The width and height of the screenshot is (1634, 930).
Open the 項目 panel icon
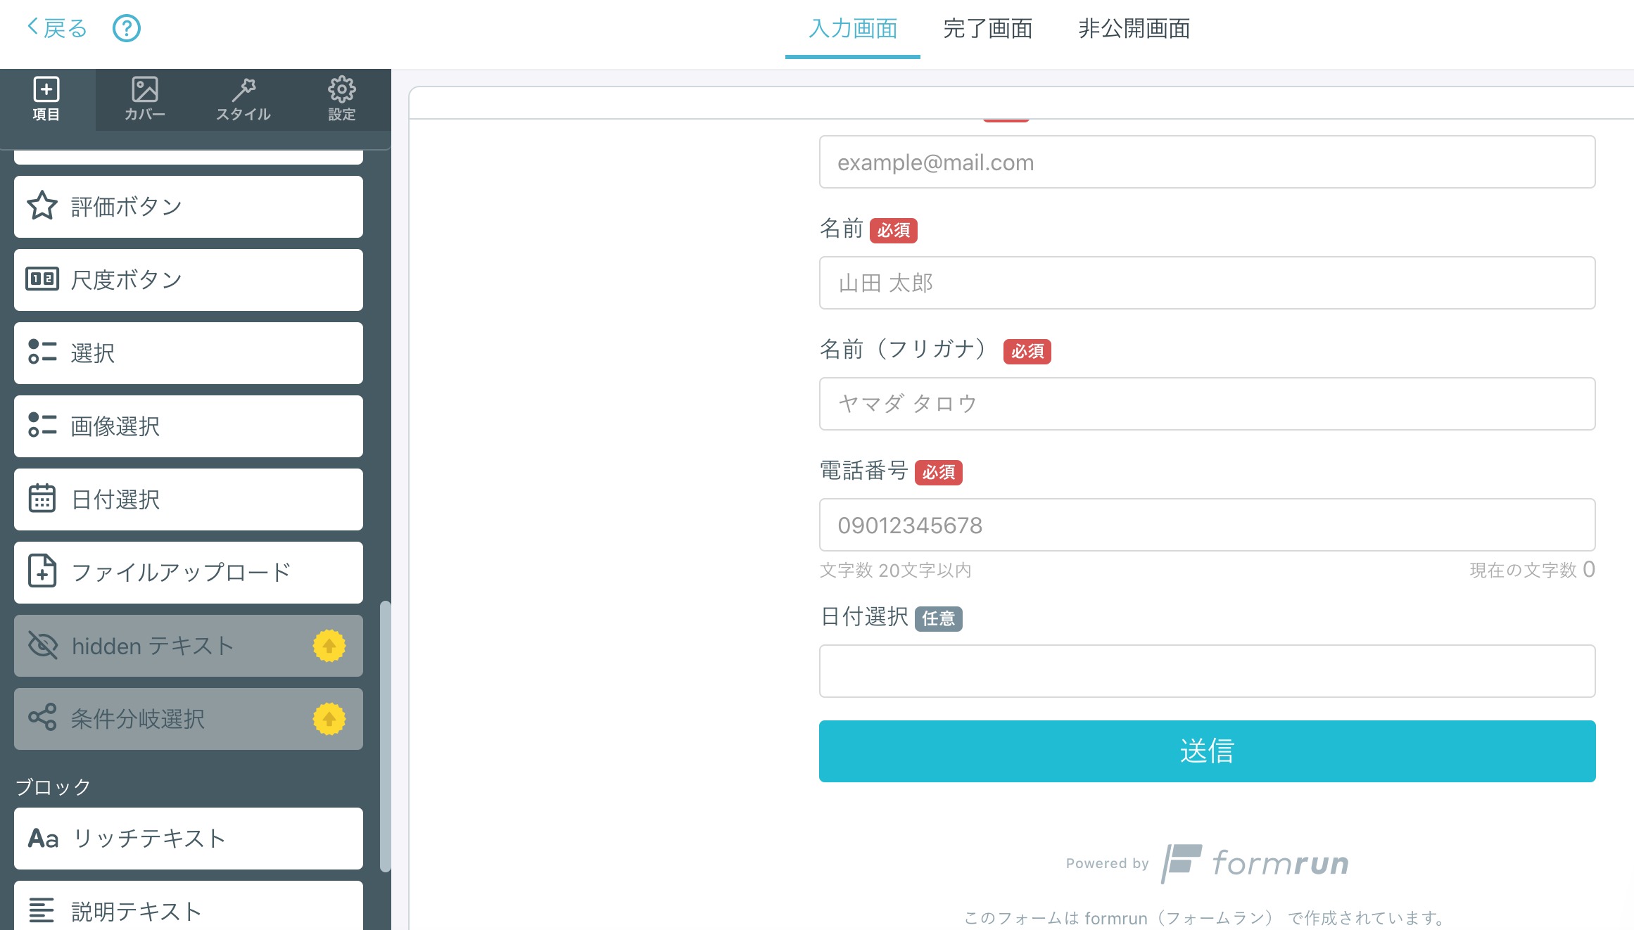46,98
